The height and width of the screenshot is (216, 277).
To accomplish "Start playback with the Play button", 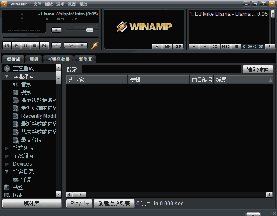I will pos(16,45).
